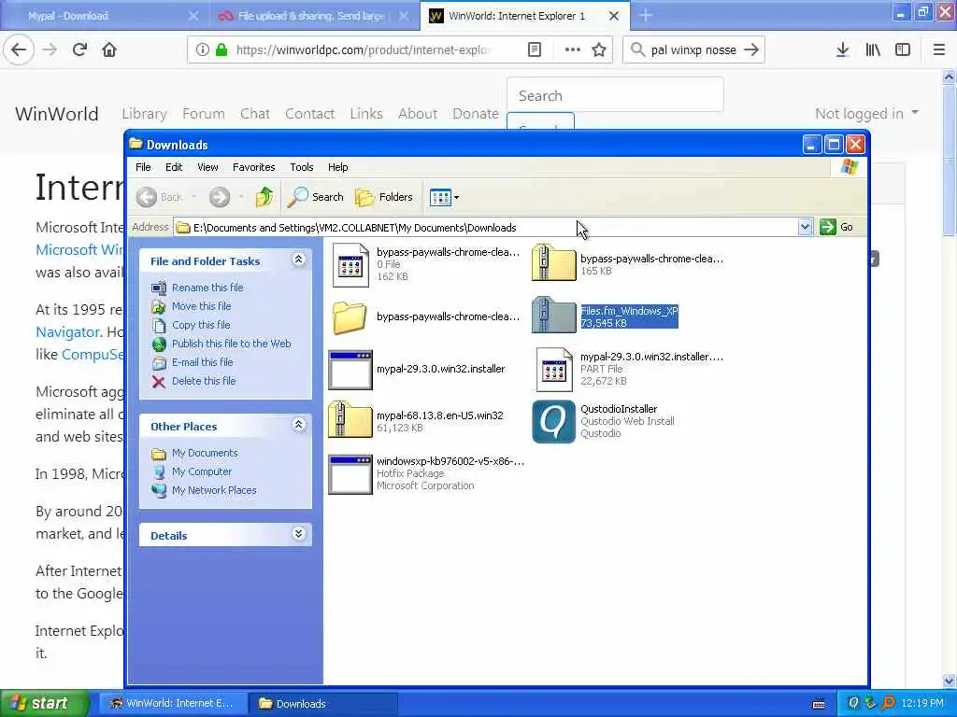957x717 pixels.
Task: Click the search go arrow in Firefox
Action: (751, 50)
